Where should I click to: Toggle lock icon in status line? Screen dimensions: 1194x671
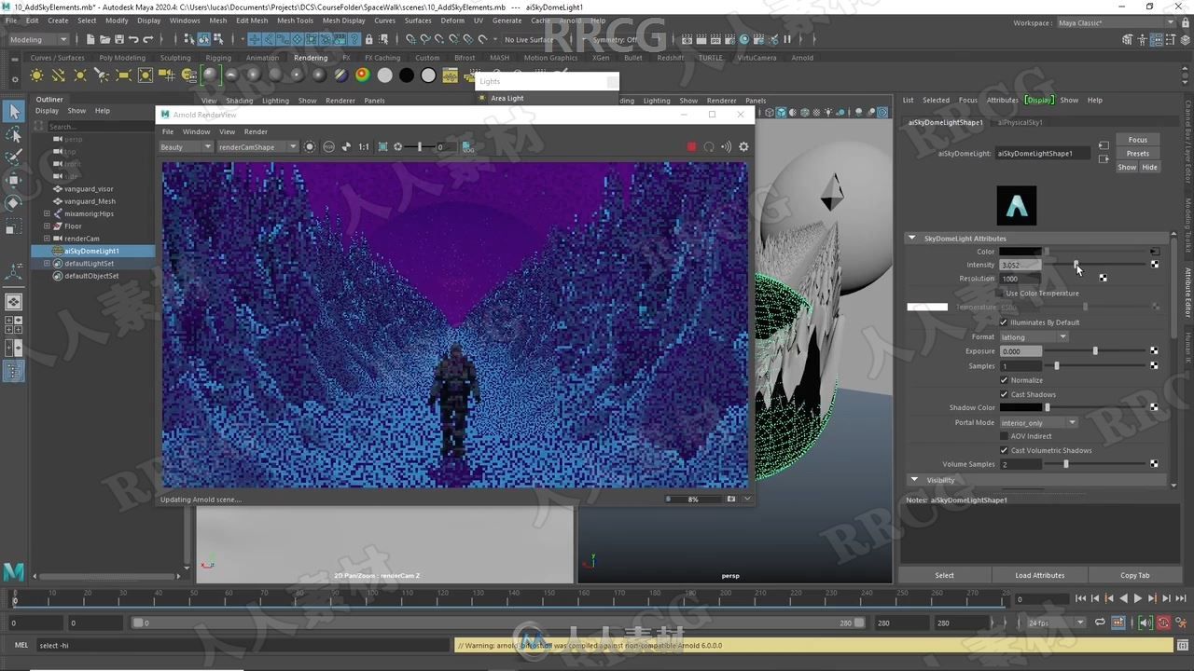coord(369,39)
